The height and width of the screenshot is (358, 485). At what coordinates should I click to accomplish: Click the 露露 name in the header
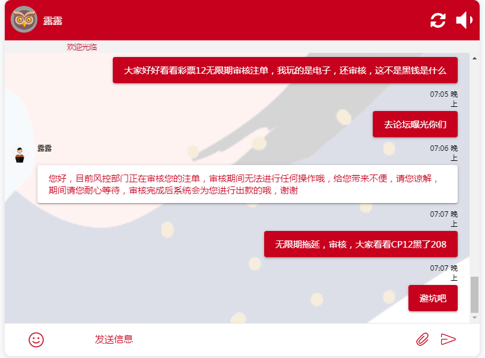53,21
